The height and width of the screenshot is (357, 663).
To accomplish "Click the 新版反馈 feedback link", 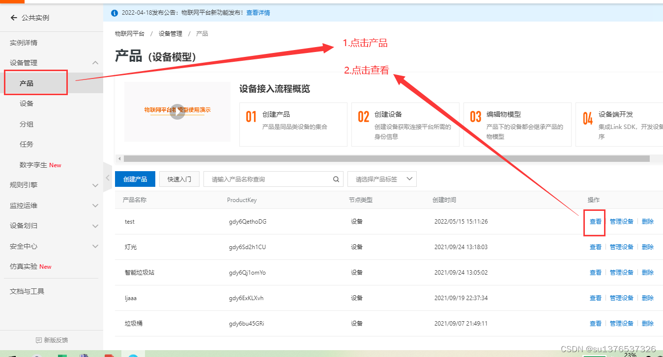I will point(52,340).
